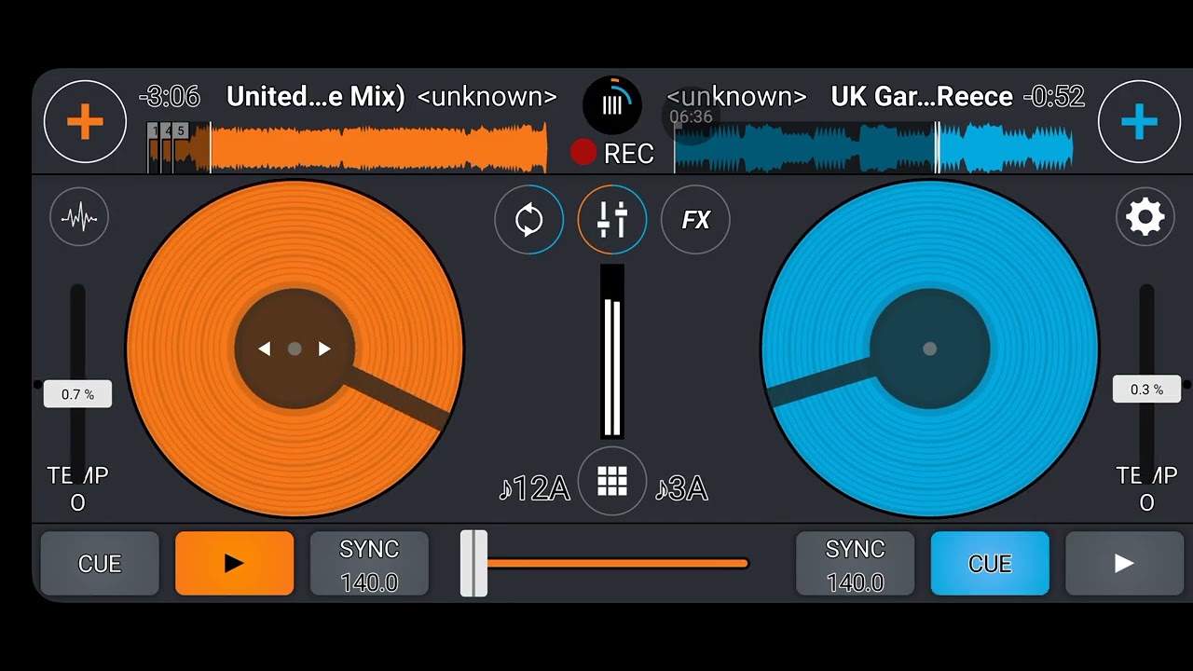The image size is (1193, 671).
Task: Click the right track title UK Gar...Reece
Action: point(922,97)
